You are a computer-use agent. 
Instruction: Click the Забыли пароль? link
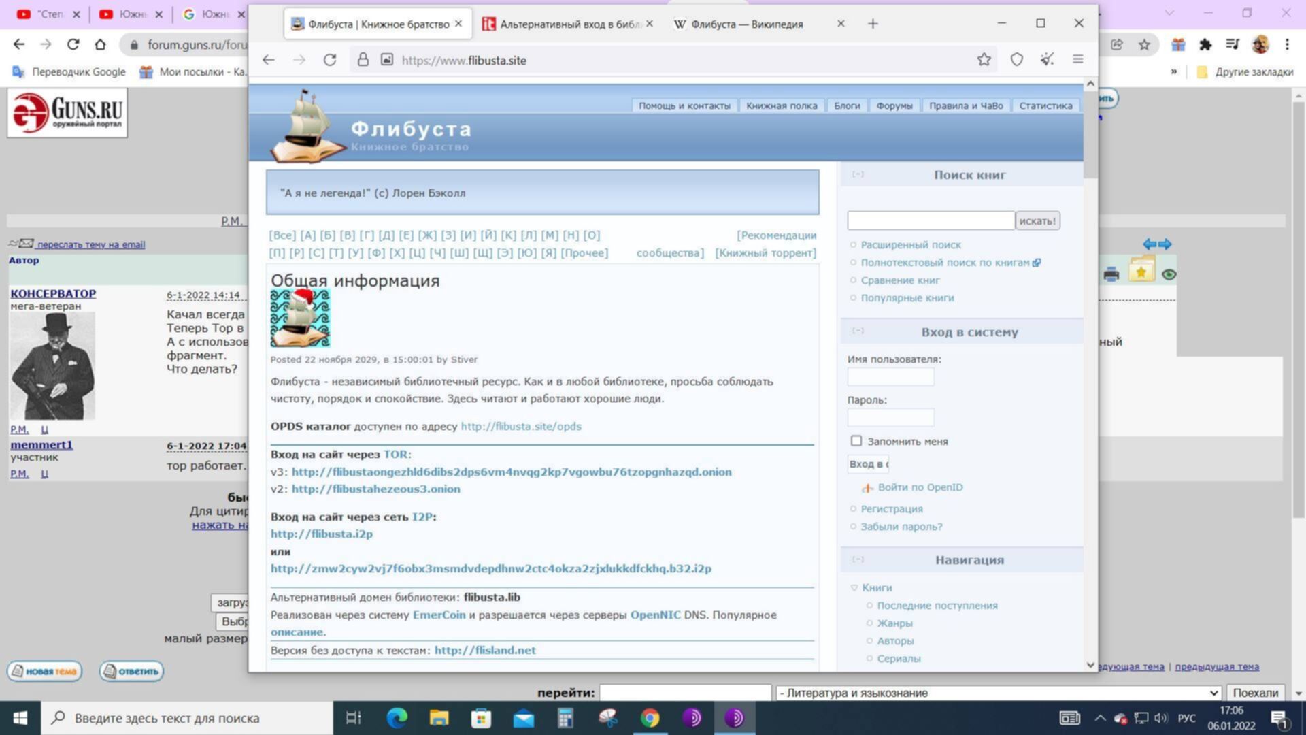(x=901, y=527)
